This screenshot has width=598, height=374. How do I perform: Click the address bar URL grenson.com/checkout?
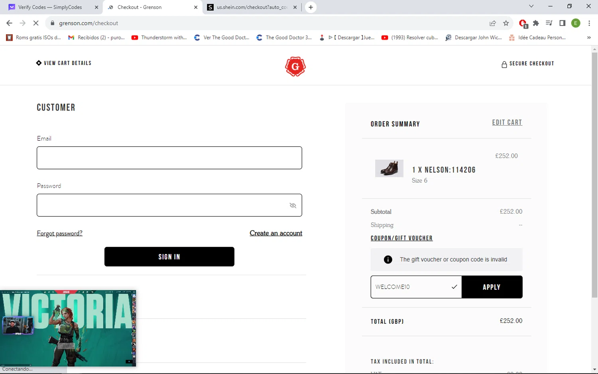(89, 23)
